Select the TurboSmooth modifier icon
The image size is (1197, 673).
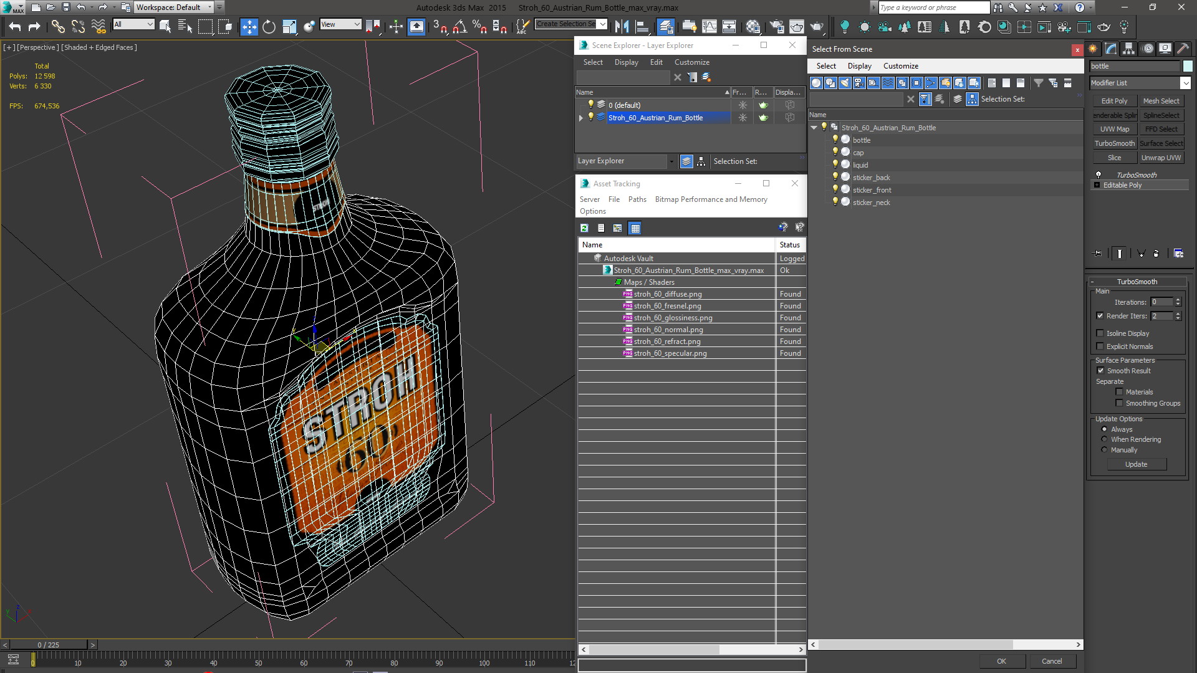(x=1097, y=174)
